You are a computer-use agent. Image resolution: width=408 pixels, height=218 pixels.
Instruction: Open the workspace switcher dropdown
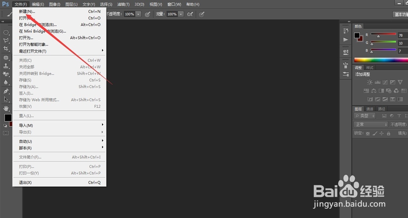[x=400, y=14]
